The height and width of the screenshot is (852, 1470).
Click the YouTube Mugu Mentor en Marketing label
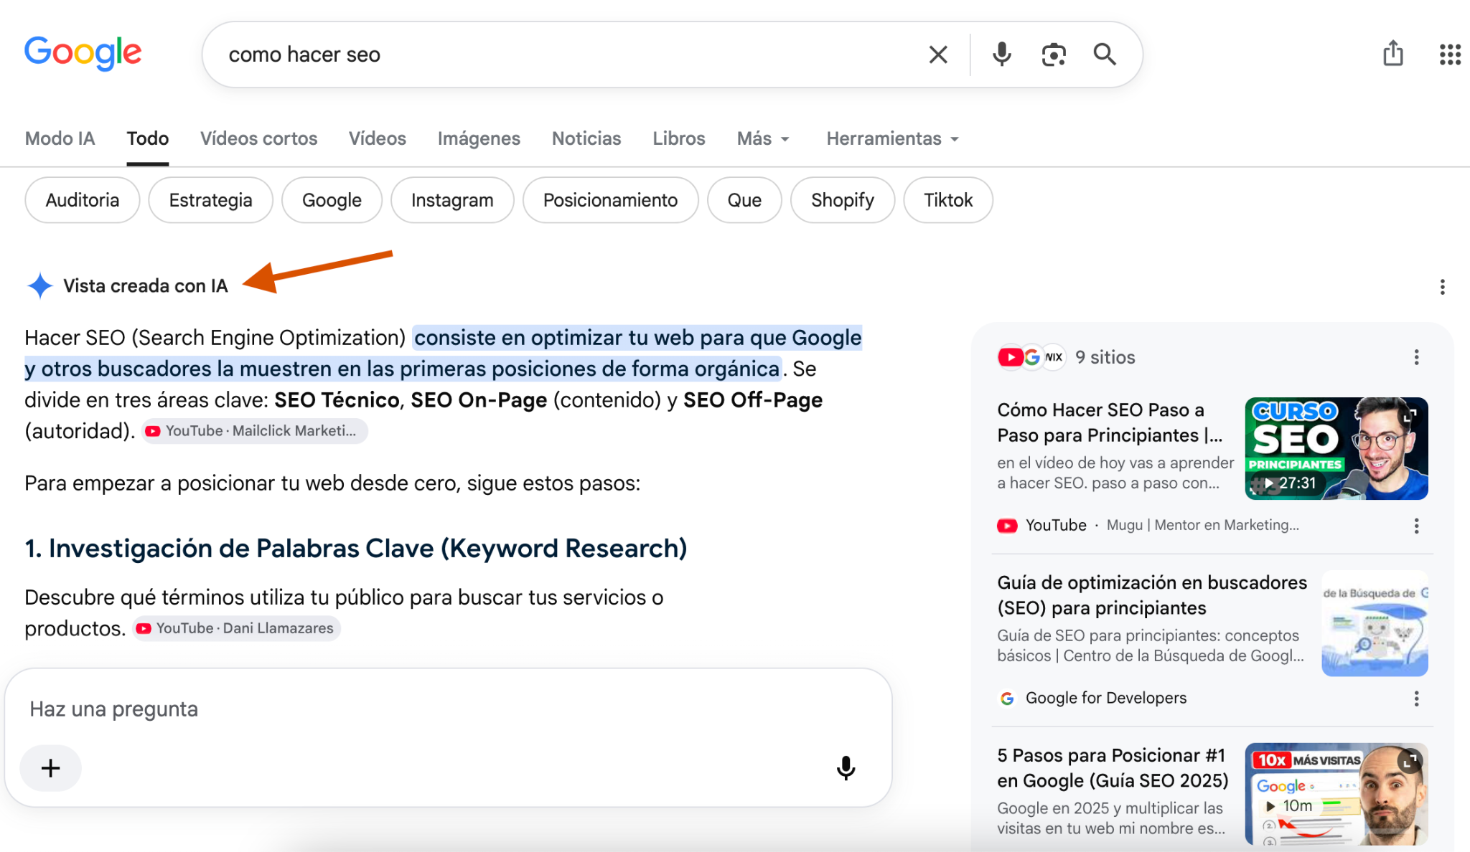pos(1148,525)
